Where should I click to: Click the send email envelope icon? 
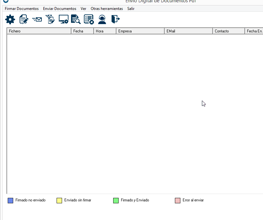[x=37, y=20]
